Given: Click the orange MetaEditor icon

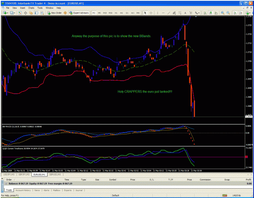Looking at the screenshot, I should (65, 13).
